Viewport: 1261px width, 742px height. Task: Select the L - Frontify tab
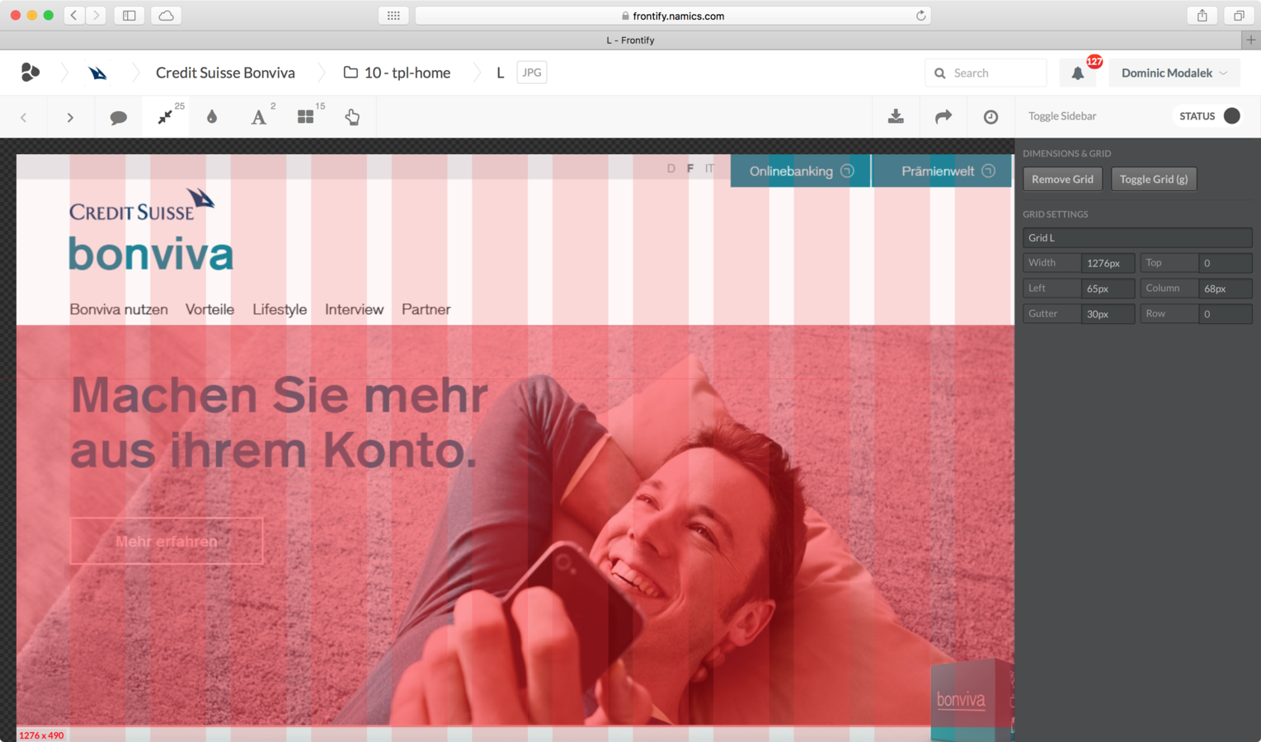[630, 40]
